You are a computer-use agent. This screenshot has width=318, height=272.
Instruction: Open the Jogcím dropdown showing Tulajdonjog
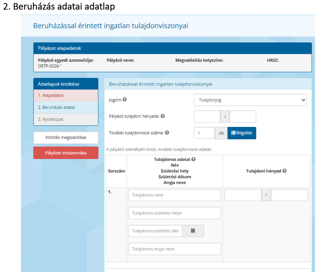click(x=250, y=100)
